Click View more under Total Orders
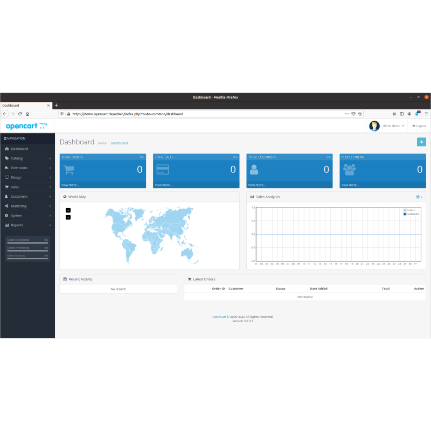 71,185
